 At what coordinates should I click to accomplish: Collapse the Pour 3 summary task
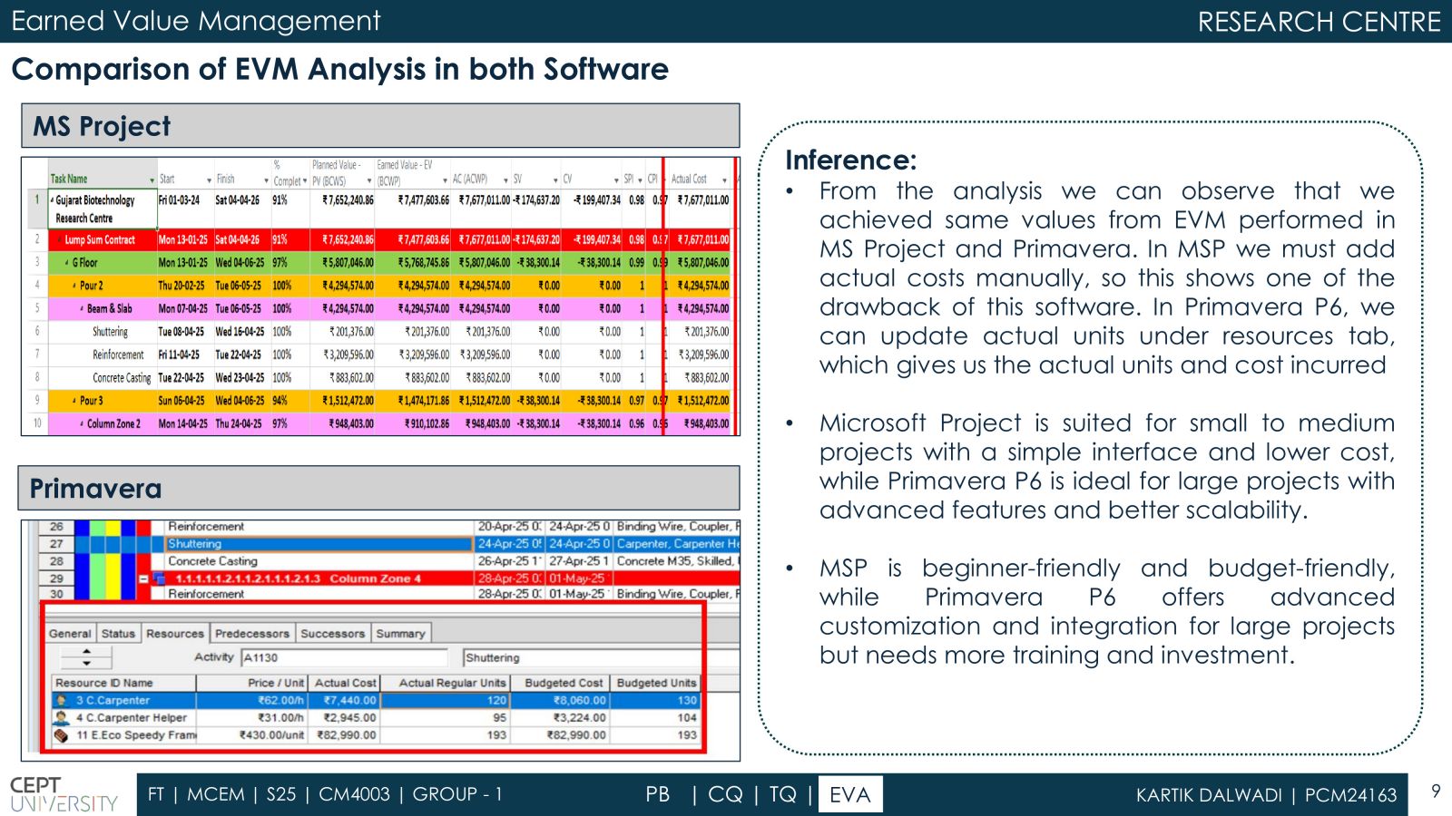click(74, 401)
